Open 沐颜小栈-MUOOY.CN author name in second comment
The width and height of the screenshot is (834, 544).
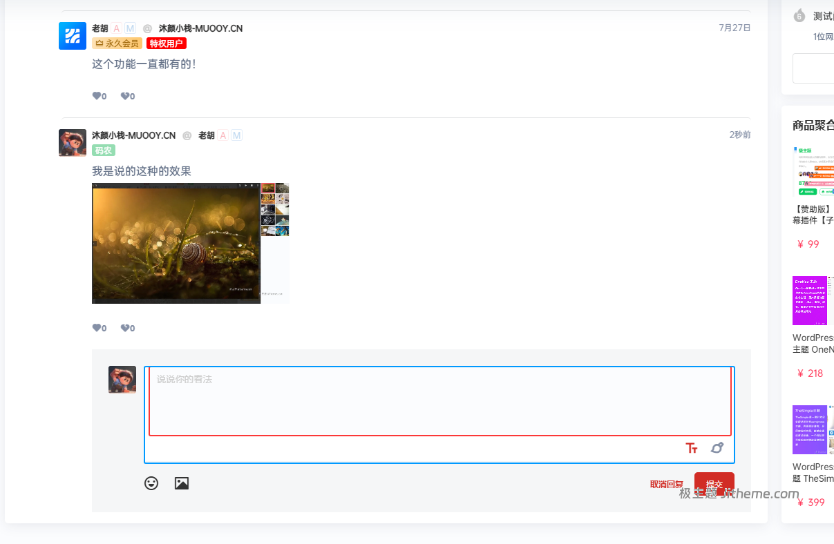pos(134,135)
